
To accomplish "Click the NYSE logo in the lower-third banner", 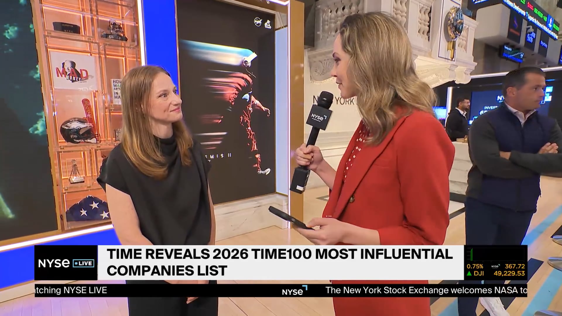I will (x=54, y=263).
